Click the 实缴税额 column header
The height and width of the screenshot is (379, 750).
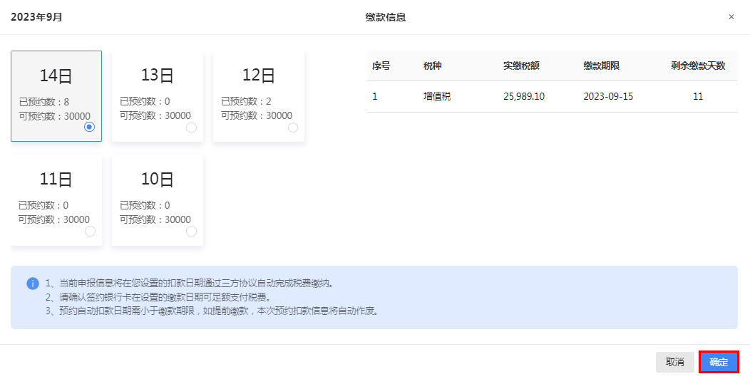click(x=521, y=66)
